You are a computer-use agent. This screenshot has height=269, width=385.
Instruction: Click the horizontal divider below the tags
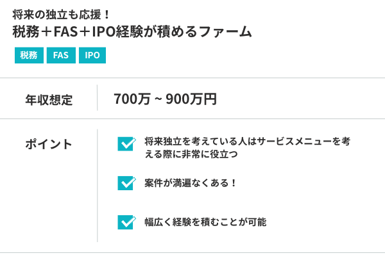(193, 78)
